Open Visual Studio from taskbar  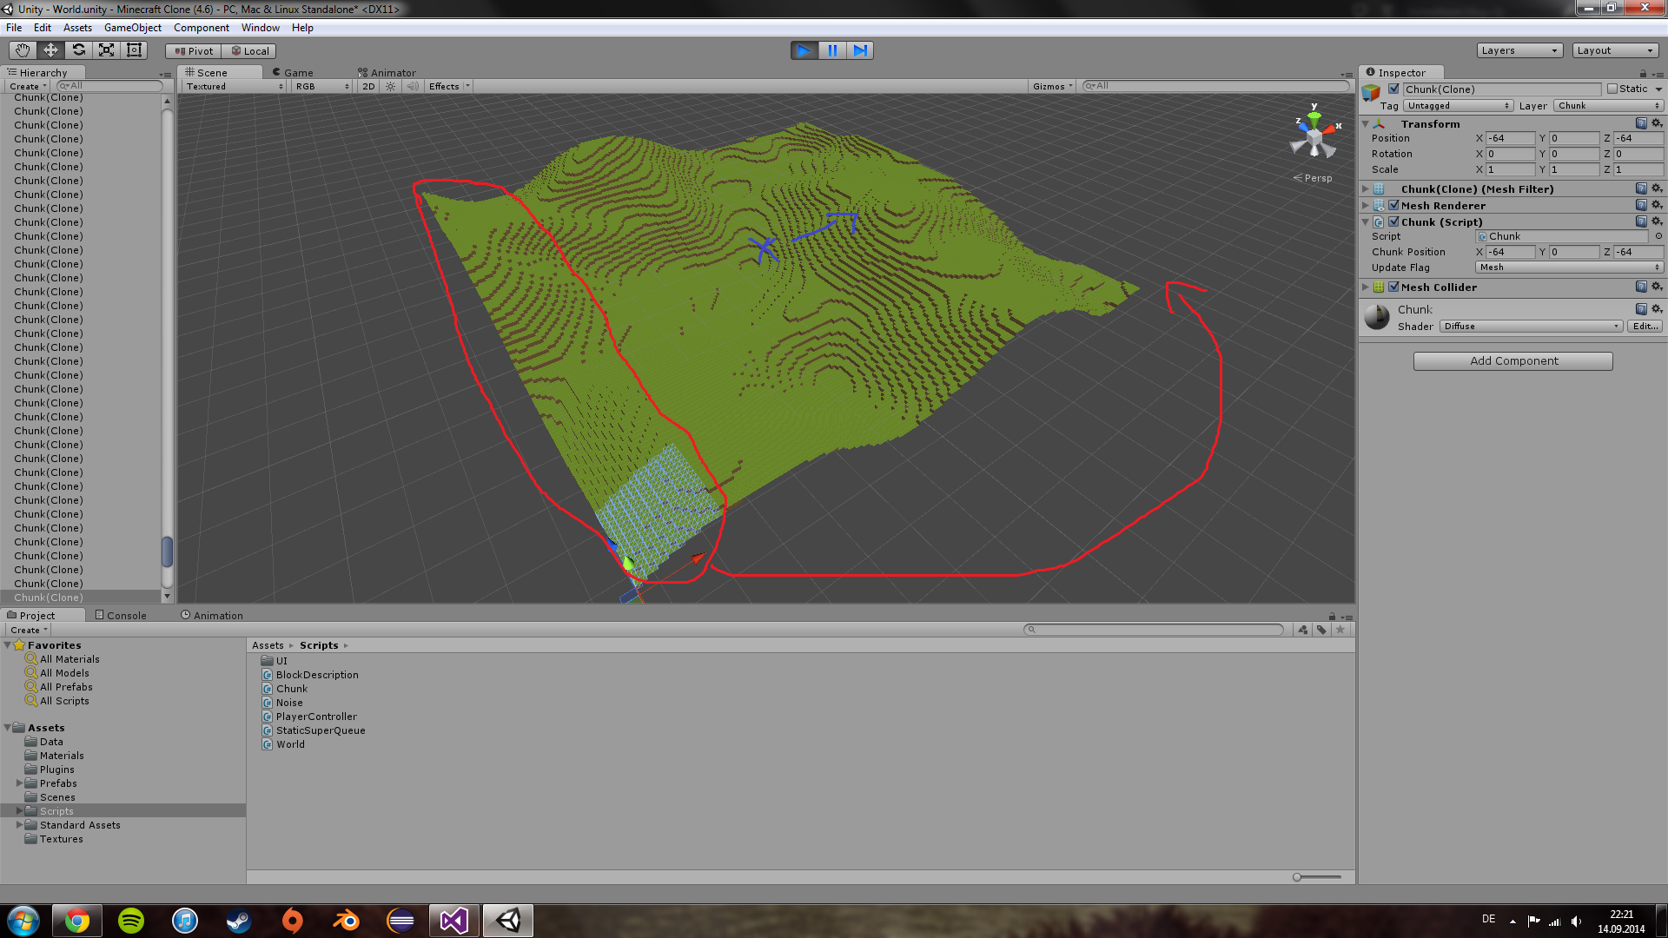[x=454, y=921]
